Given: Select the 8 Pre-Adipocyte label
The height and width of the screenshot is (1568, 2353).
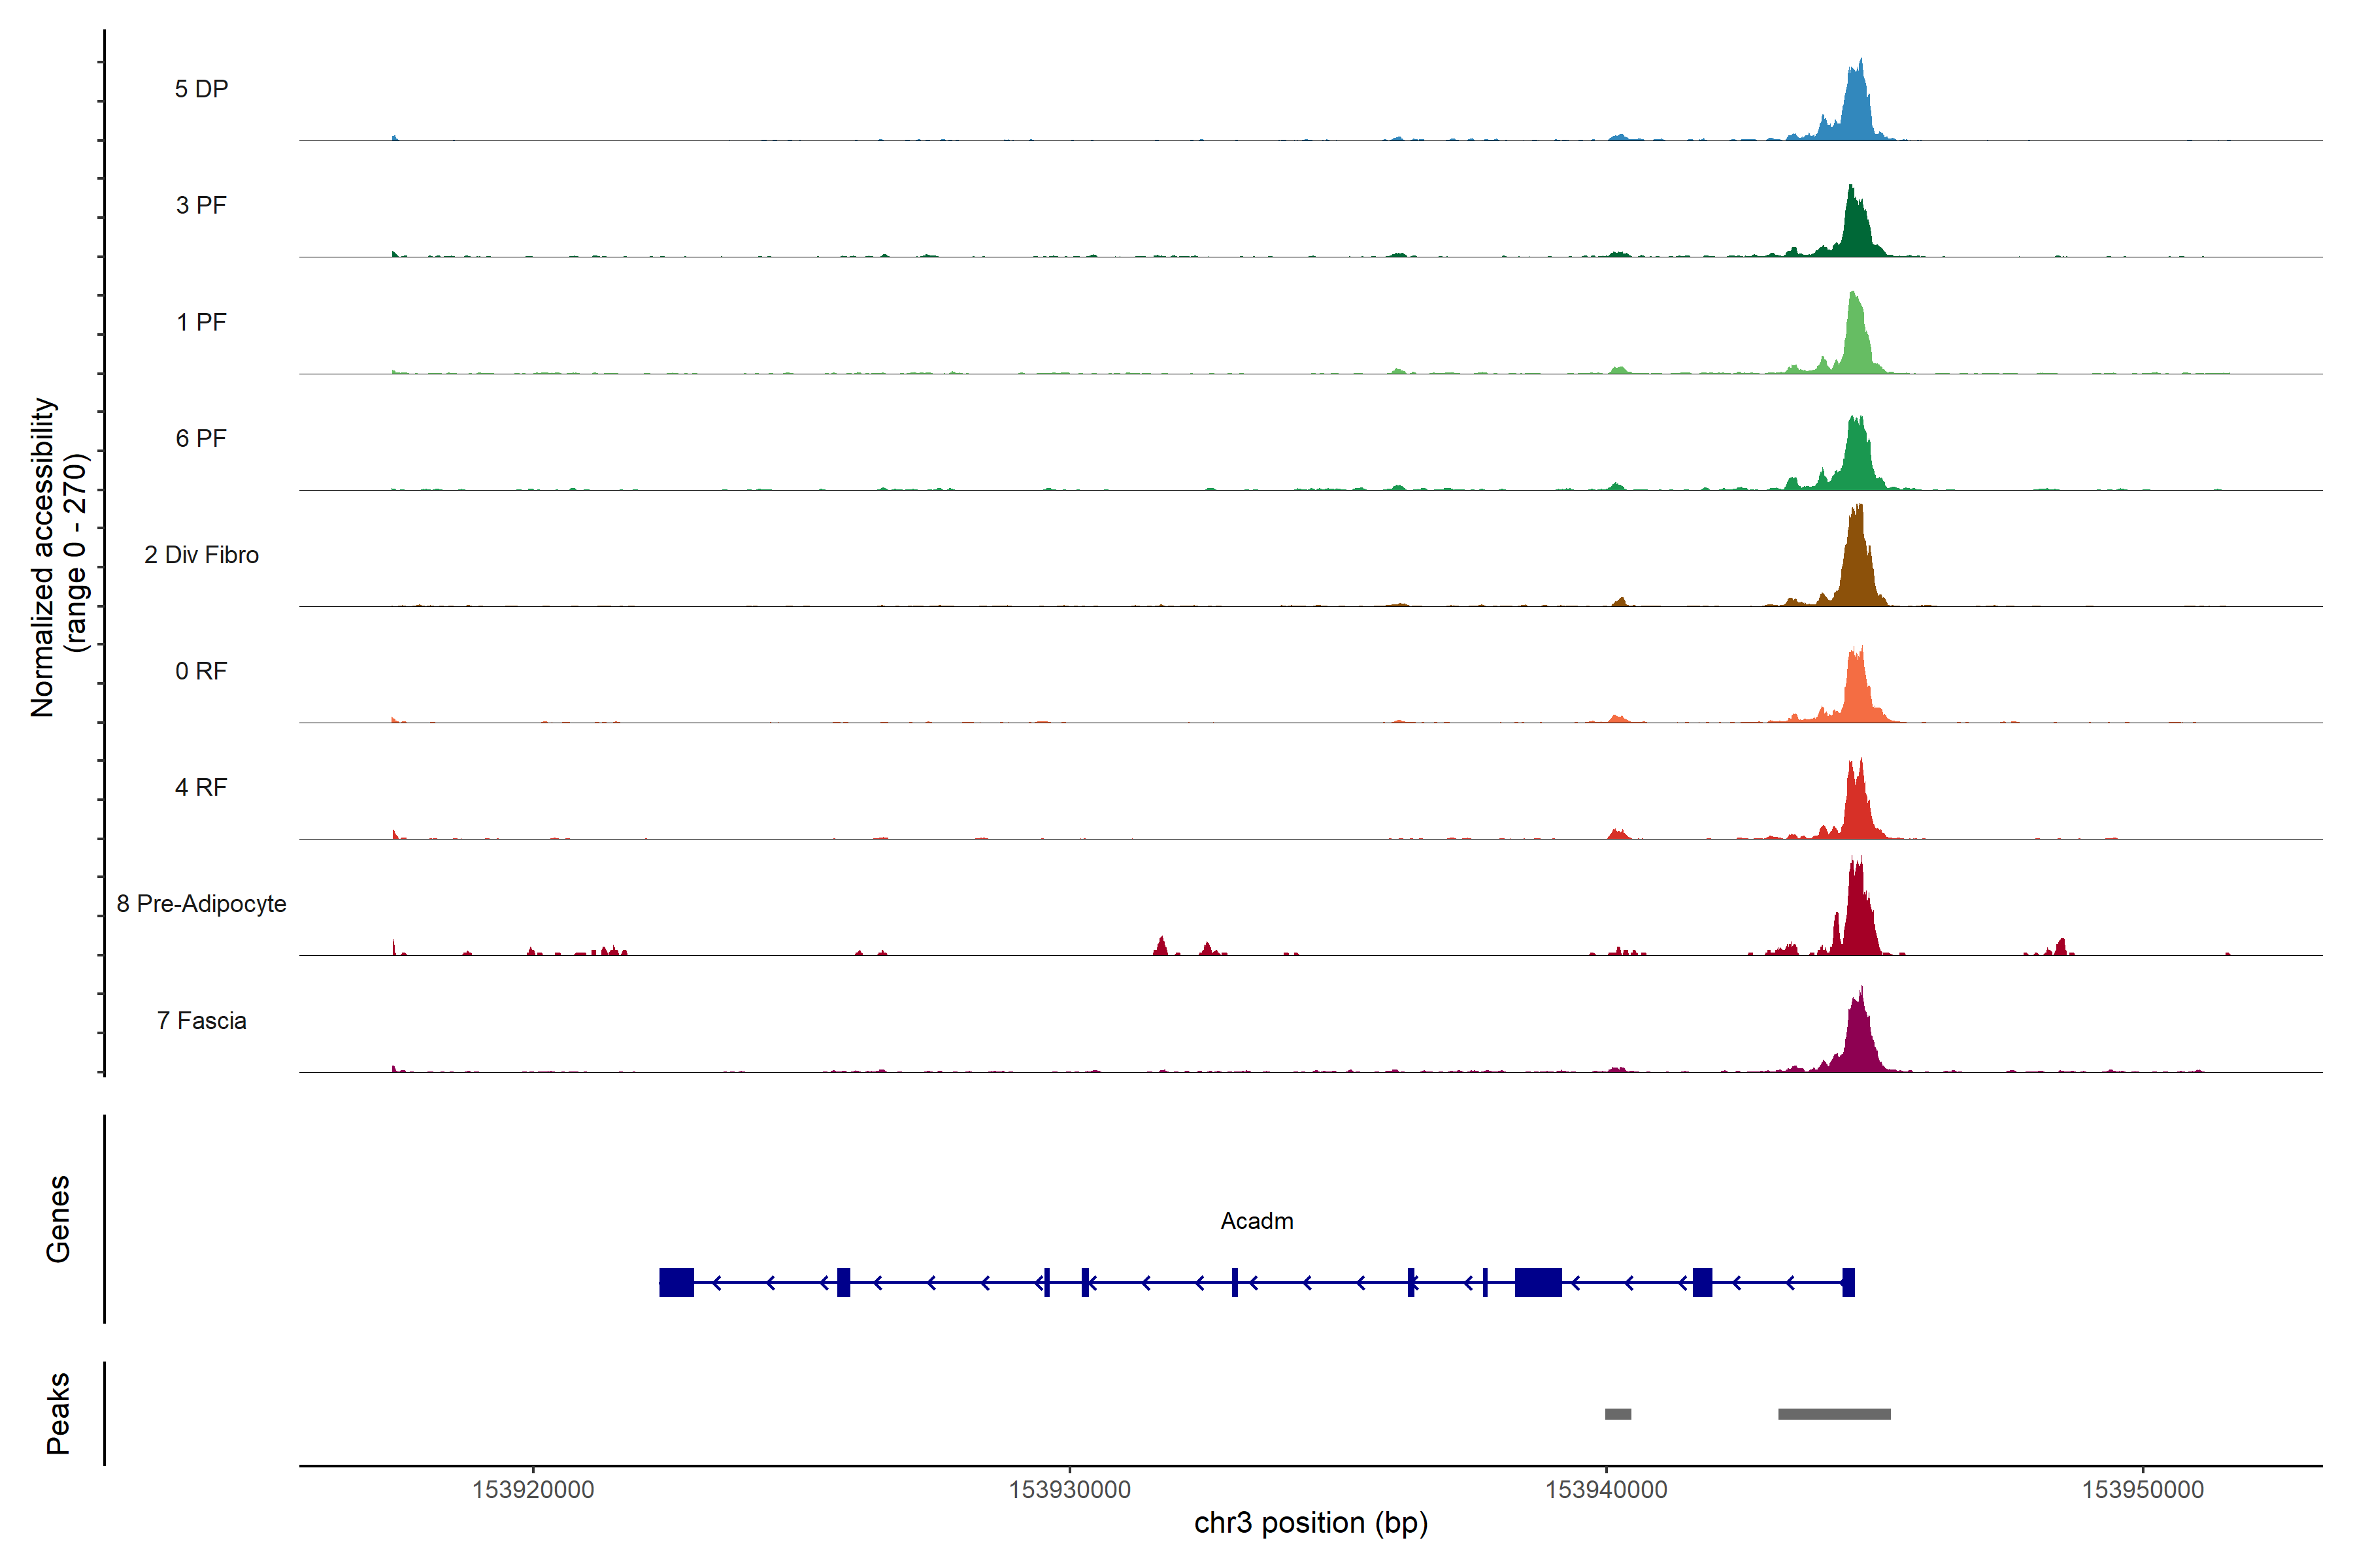Looking at the screenshot, I should 201,904.
